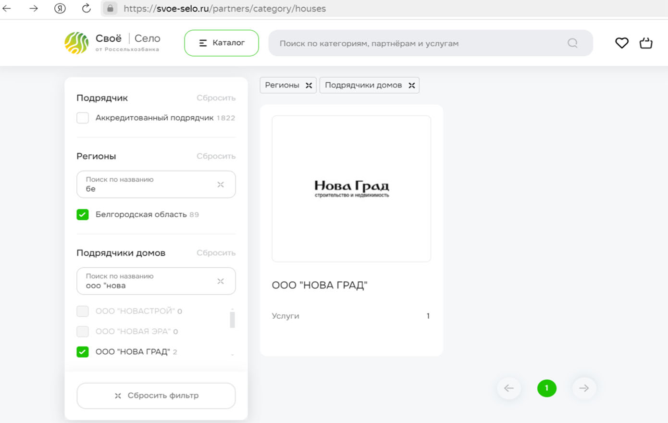Click the contractors list scrollbar
Viewport: 668px width, 423px height.
tap(232, 320)
